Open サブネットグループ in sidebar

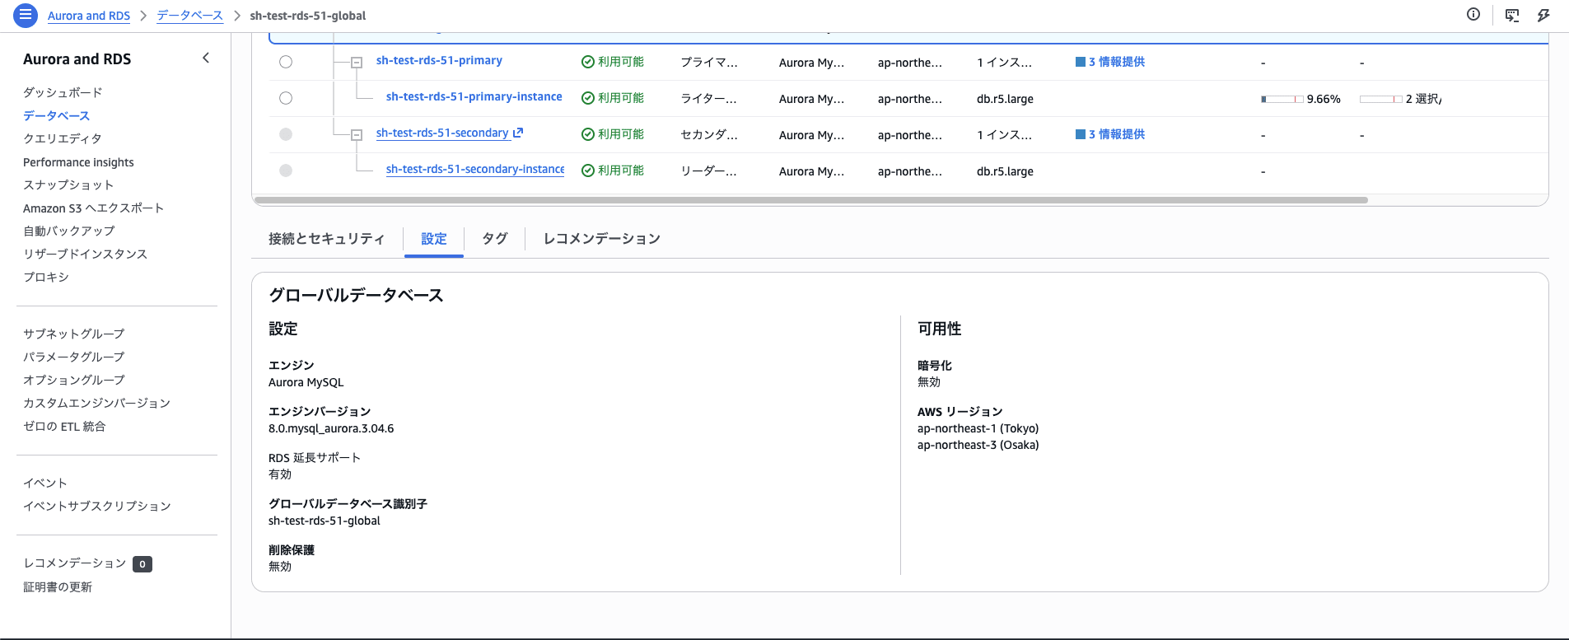pyautogui.click(x=74, y=334)
